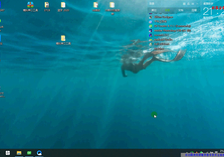Open the blue app icon on the taskbar
Image resolution: width=224 pixels, height=157 pixels.
coord(39,153)
